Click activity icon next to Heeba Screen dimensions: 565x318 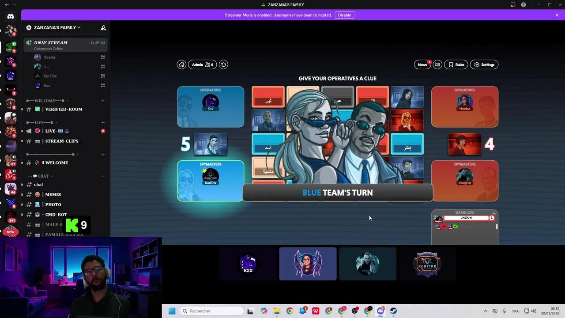(103, 57)
